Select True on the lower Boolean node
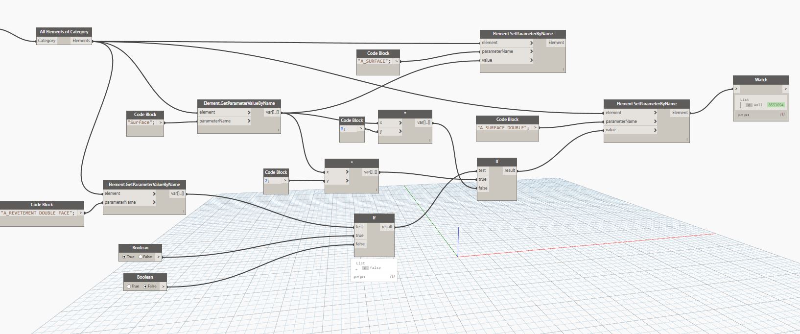The height and width of the screenshot is (334, 800). (x=129, y=286)
